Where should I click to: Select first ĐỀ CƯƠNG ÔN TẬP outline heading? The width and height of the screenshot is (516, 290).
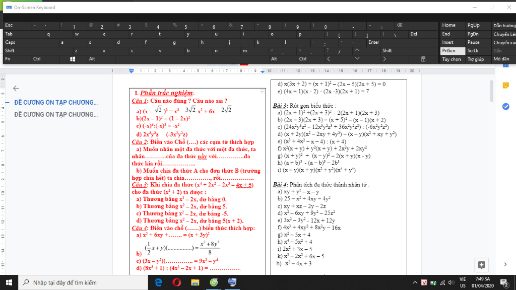click(56, 103)
